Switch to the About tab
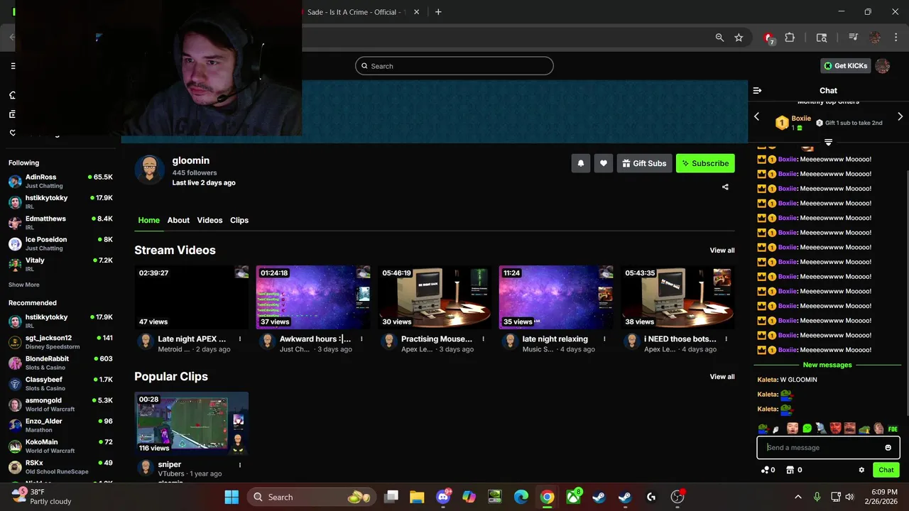The height and width of the screenshot is (511, 909). tap(178, 220)
